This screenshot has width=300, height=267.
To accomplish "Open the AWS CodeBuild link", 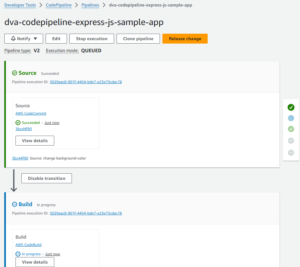I will [29, 245].
